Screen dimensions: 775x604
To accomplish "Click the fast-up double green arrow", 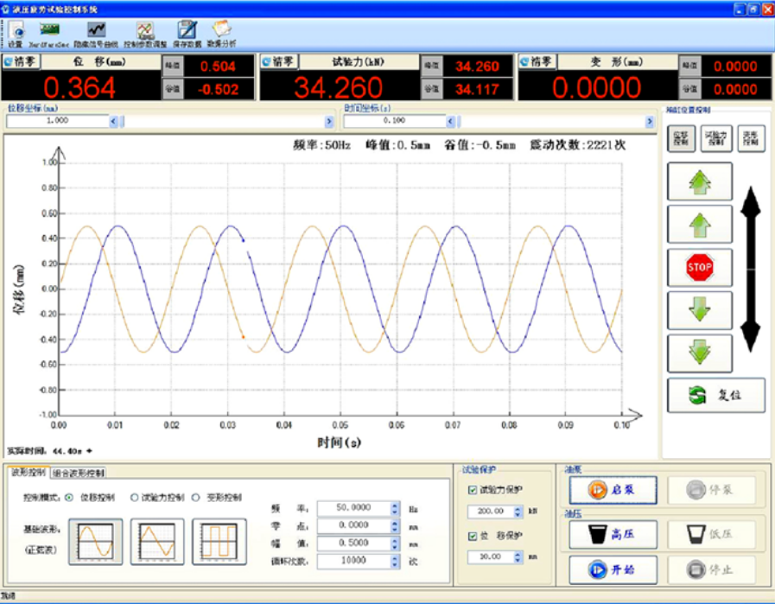I will (699, 181).
